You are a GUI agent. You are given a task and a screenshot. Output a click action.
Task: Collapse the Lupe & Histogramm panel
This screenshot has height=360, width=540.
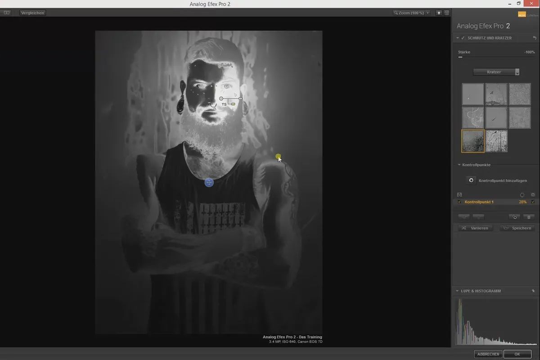click(x=457, y=291)
